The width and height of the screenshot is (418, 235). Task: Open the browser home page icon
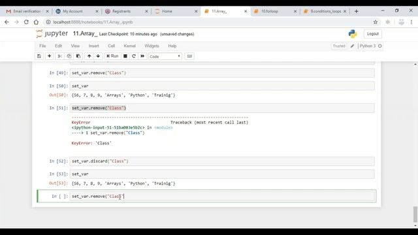pyautogui.click(x=36, y=22)
